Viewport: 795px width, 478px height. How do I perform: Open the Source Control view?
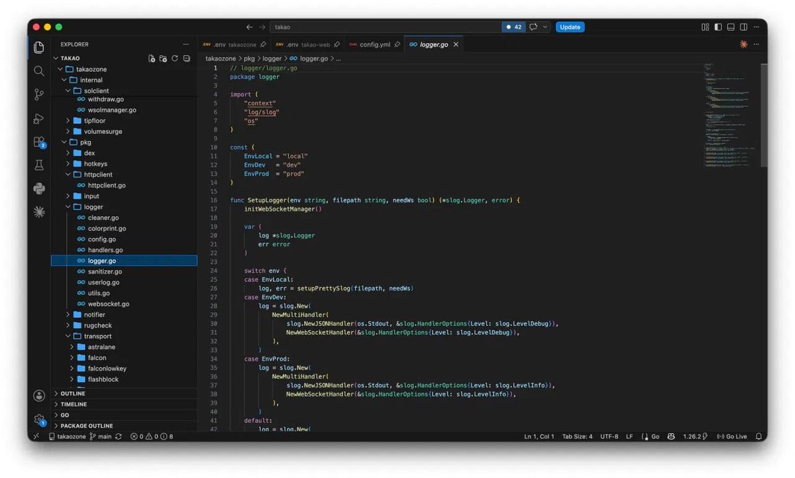click(x=39, y=95)
